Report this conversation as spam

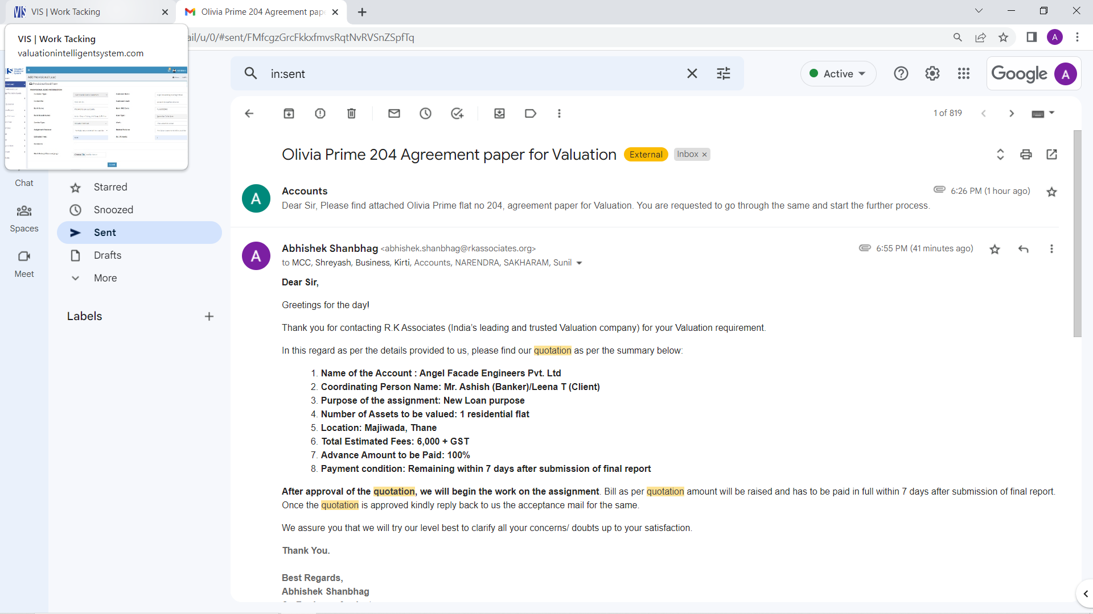pos(320,113)
